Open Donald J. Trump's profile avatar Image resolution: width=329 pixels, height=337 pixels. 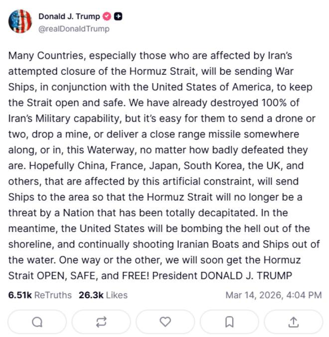coord(20,21)
